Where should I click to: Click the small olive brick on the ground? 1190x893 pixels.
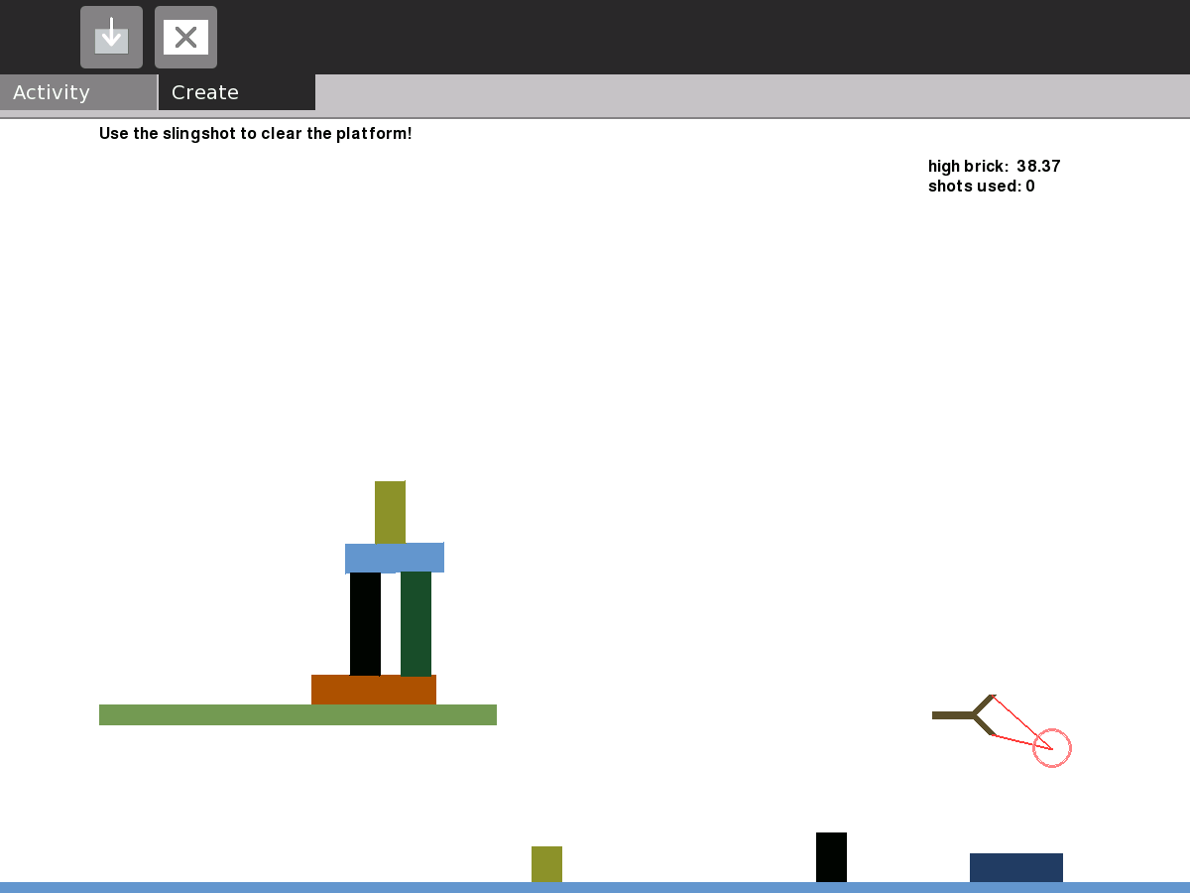coord(546,864)
